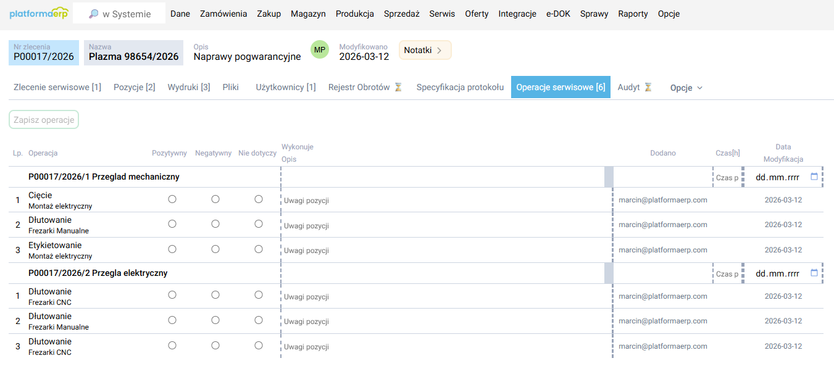This screenshot has width=834, height=366.
Task: Open calendar picker for Przeglad mechaniczny row
Action: coord(814,177)
